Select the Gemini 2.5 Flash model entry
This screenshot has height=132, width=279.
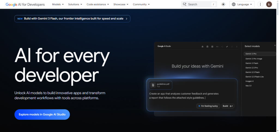pos(253,72)
